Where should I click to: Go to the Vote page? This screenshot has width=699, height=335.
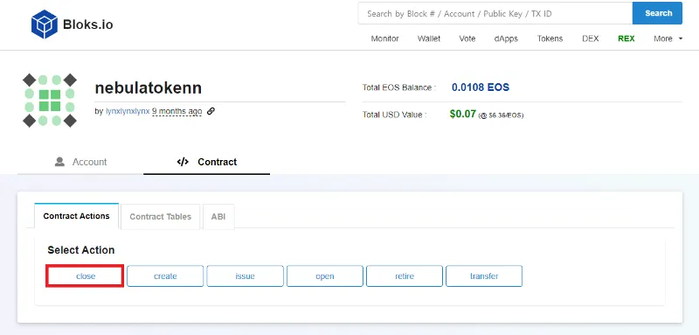click(467, 38)
